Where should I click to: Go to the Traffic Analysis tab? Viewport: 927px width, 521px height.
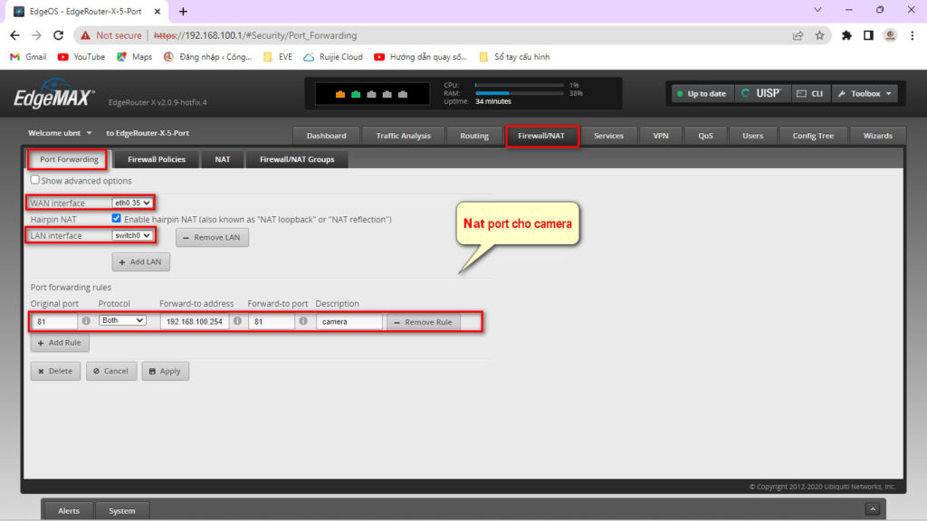tap(403, 136)
